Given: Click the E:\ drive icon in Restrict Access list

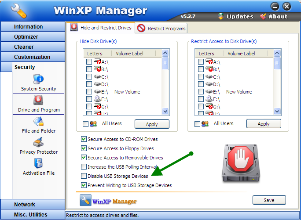Looking at the screenshot, I should click(x=209, y=92).
